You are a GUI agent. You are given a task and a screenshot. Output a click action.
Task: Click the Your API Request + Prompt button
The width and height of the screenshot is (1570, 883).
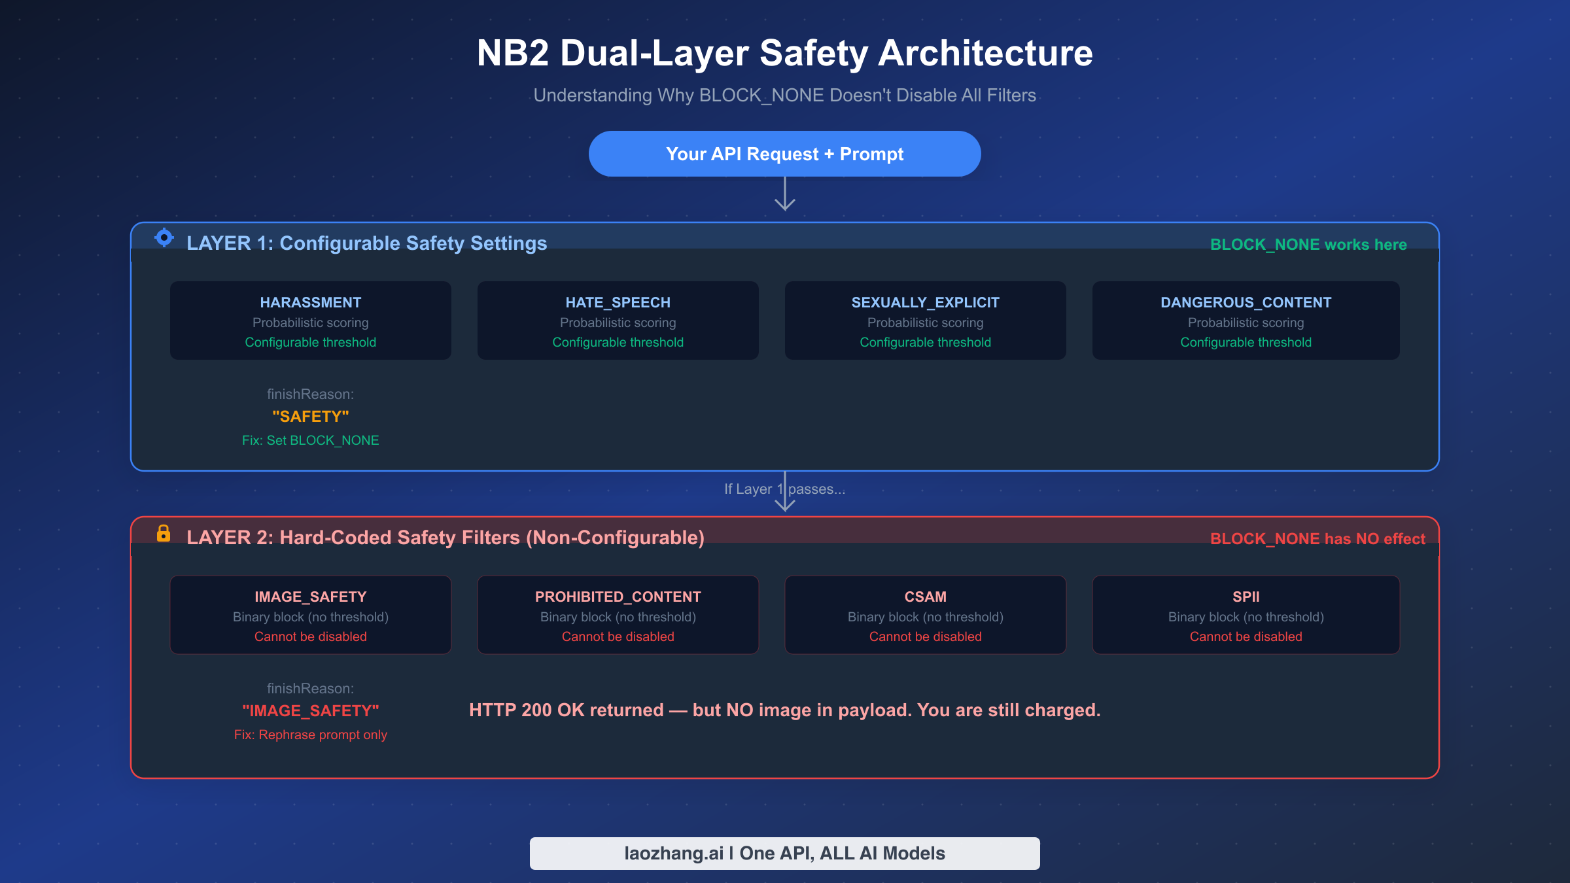tap(784, 153)
